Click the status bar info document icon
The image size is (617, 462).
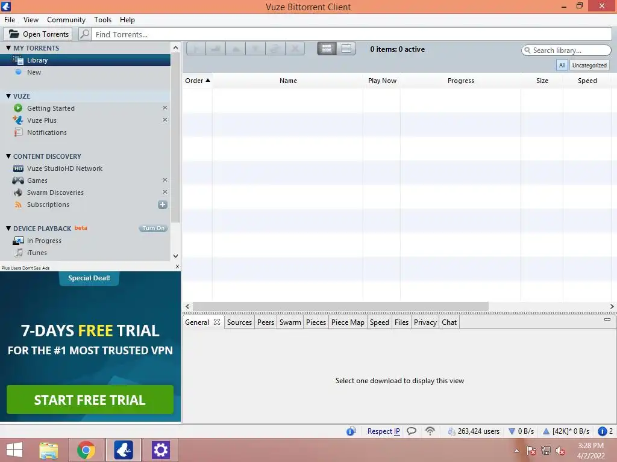click(x=351, y=431)
